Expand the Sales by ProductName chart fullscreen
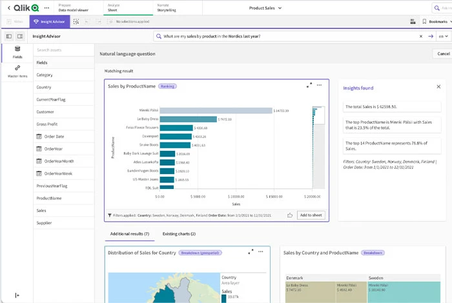 point(309,85)
